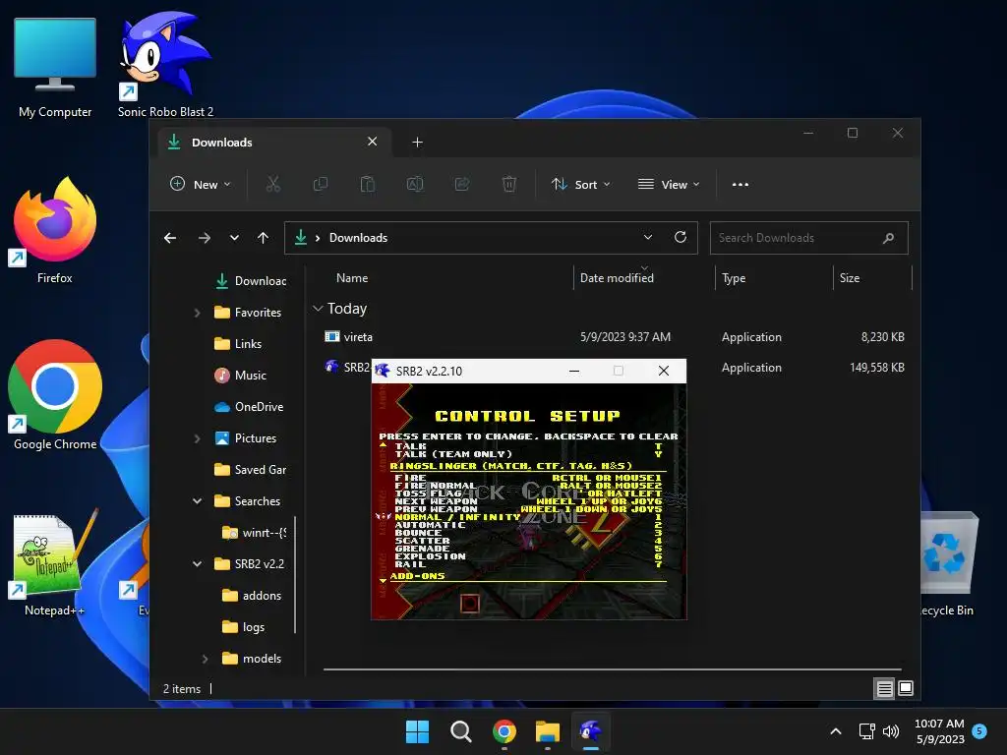Screen dimensions: 1007x755
Task: Refresh the Downloads folder
Action: point(681,238)
